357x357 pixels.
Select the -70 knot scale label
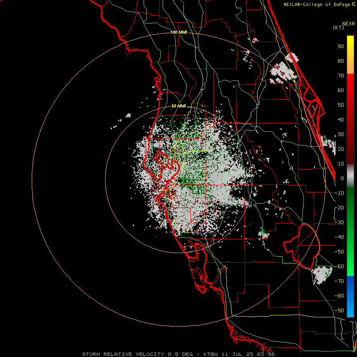(x=339, y=281)
